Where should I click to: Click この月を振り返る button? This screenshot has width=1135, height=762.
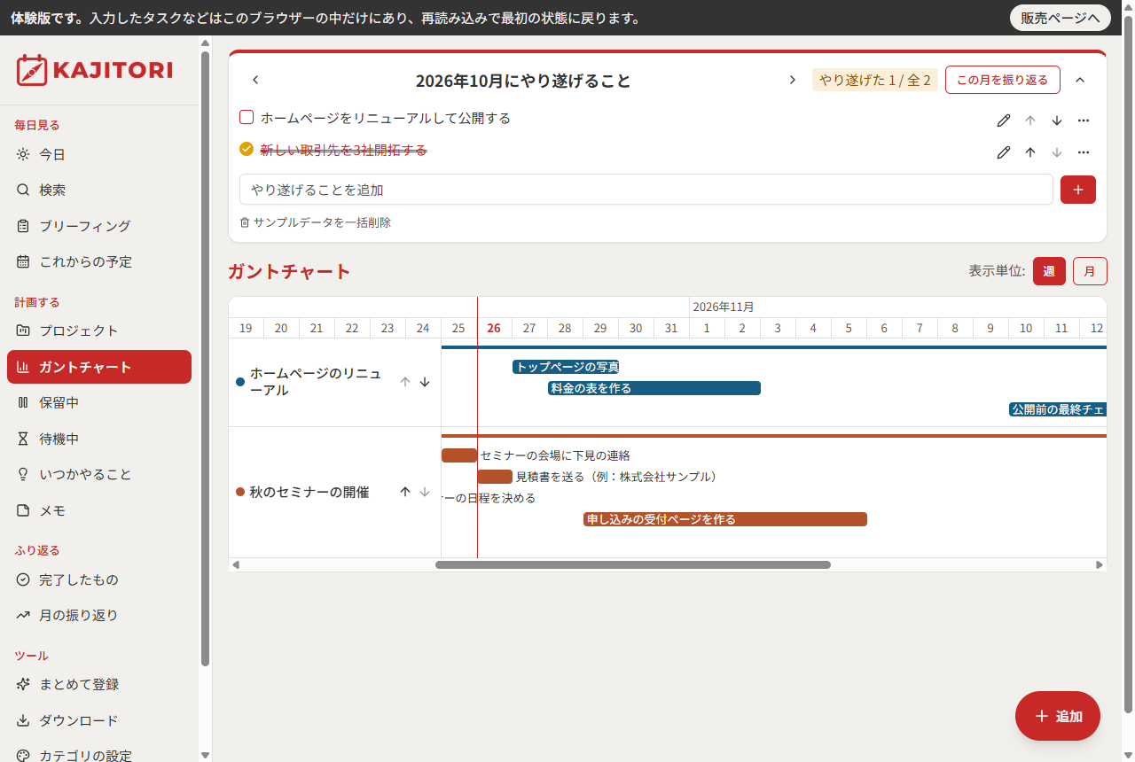click(x=1003, y=80)
